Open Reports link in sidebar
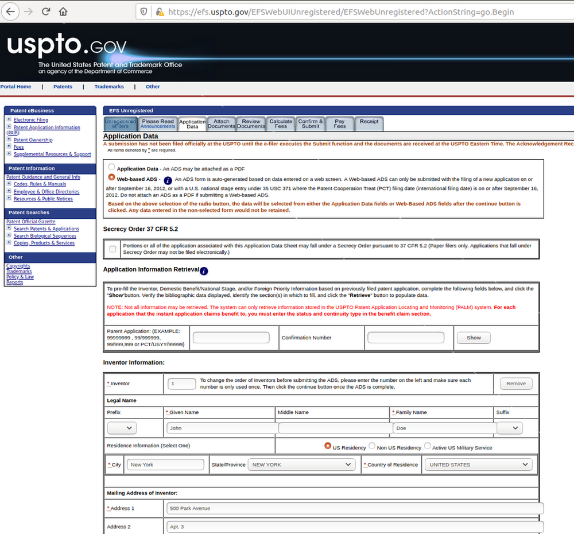 pyautogui.click(x=15, y=283)
